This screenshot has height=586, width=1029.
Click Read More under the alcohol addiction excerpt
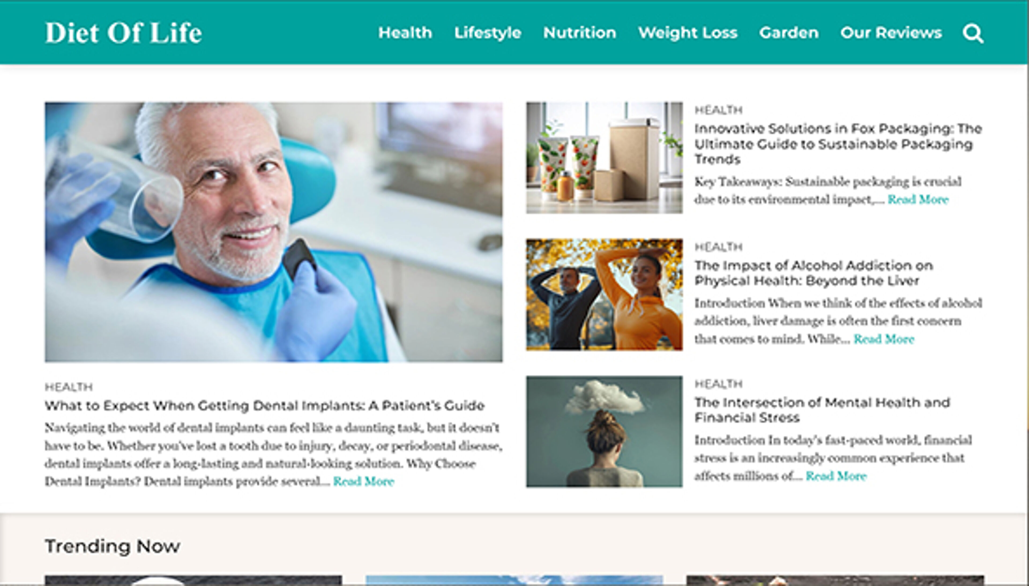point(884,339)
